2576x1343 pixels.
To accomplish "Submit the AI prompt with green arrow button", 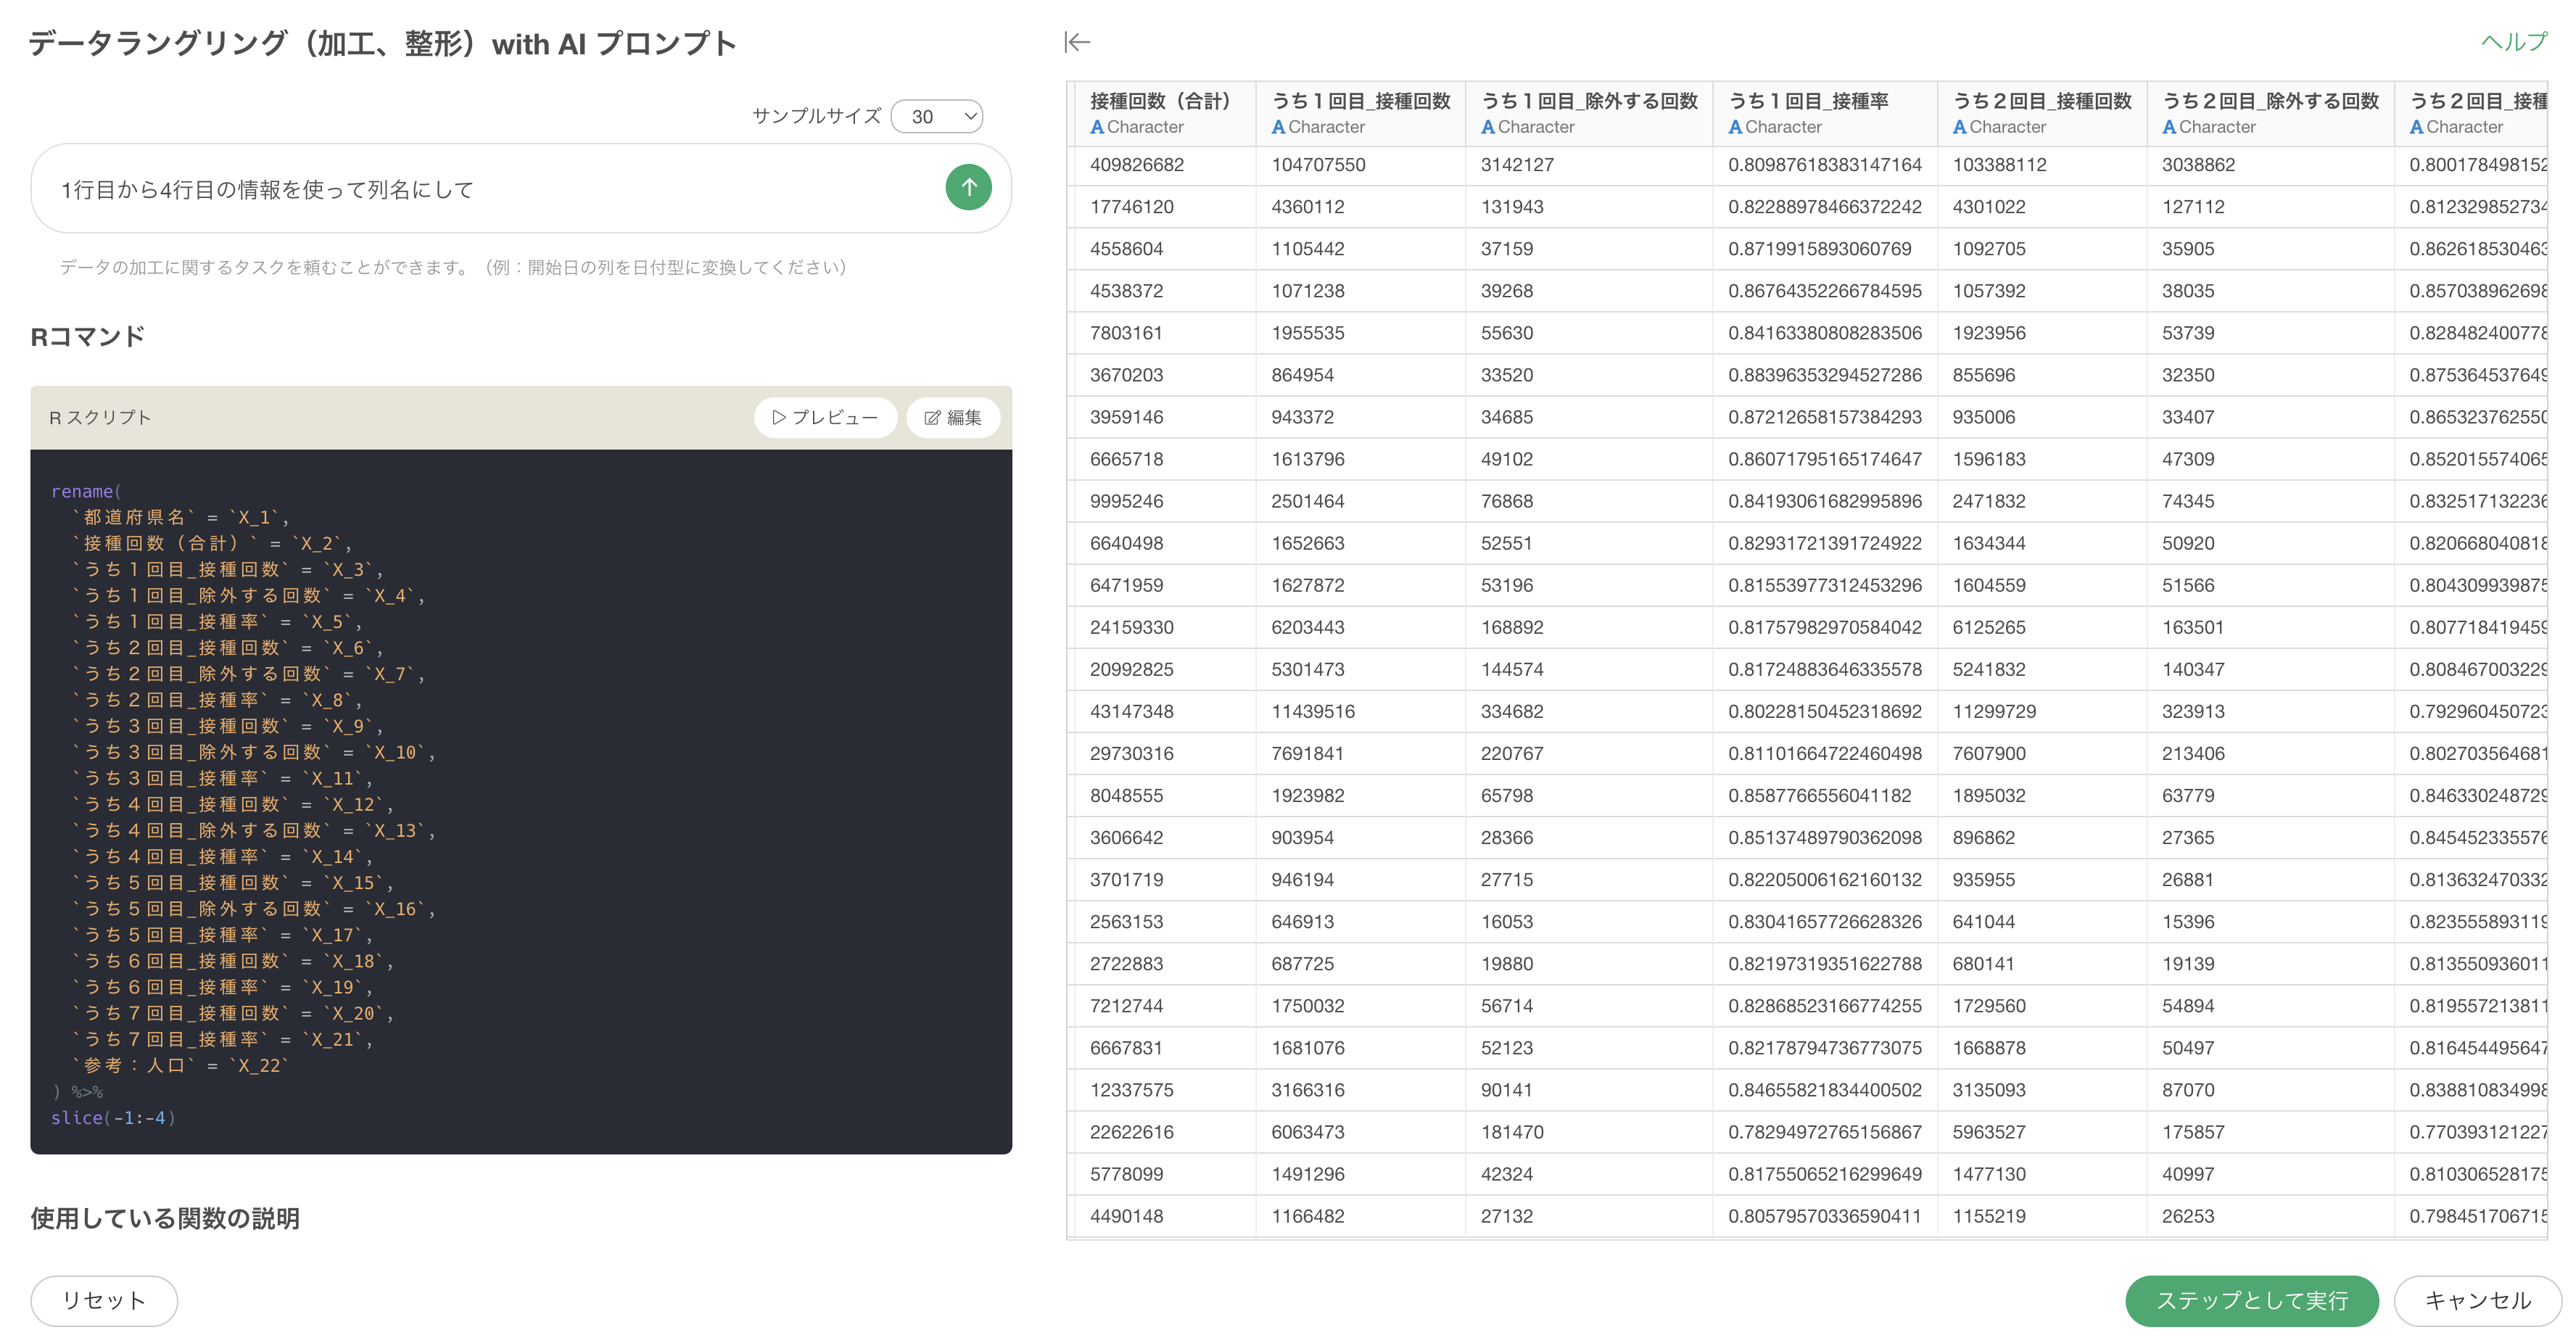I will point(968,187).
